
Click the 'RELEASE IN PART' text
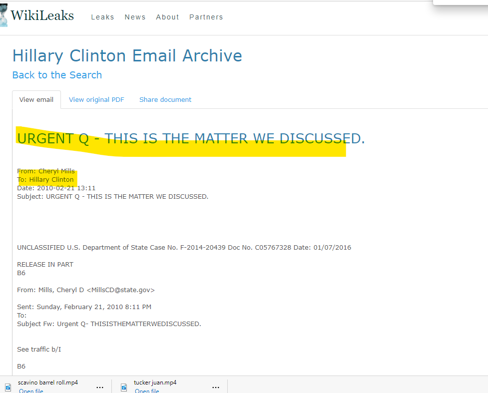pyautogui.click(x=45, y=265)
